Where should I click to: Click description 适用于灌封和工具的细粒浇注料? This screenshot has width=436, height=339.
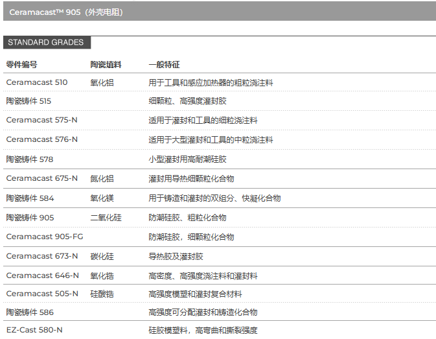(203, 121)
